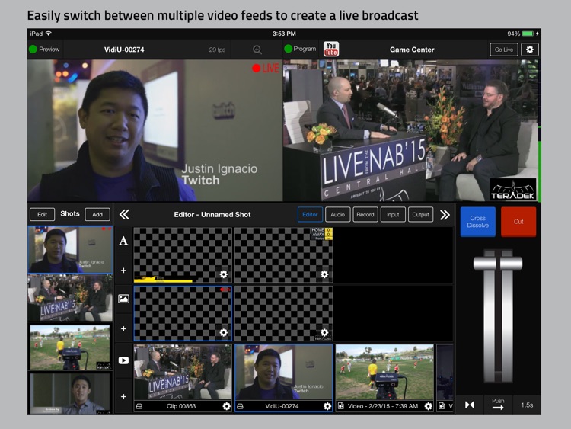
Task: Open the zoom magnifier in Preview header
Action: click(x=257, y=50)
